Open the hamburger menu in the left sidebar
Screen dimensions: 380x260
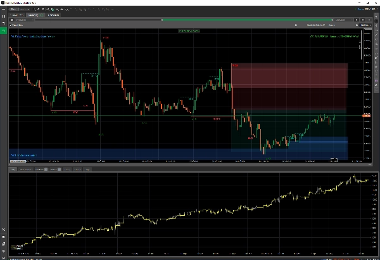[x=3, y=9]
